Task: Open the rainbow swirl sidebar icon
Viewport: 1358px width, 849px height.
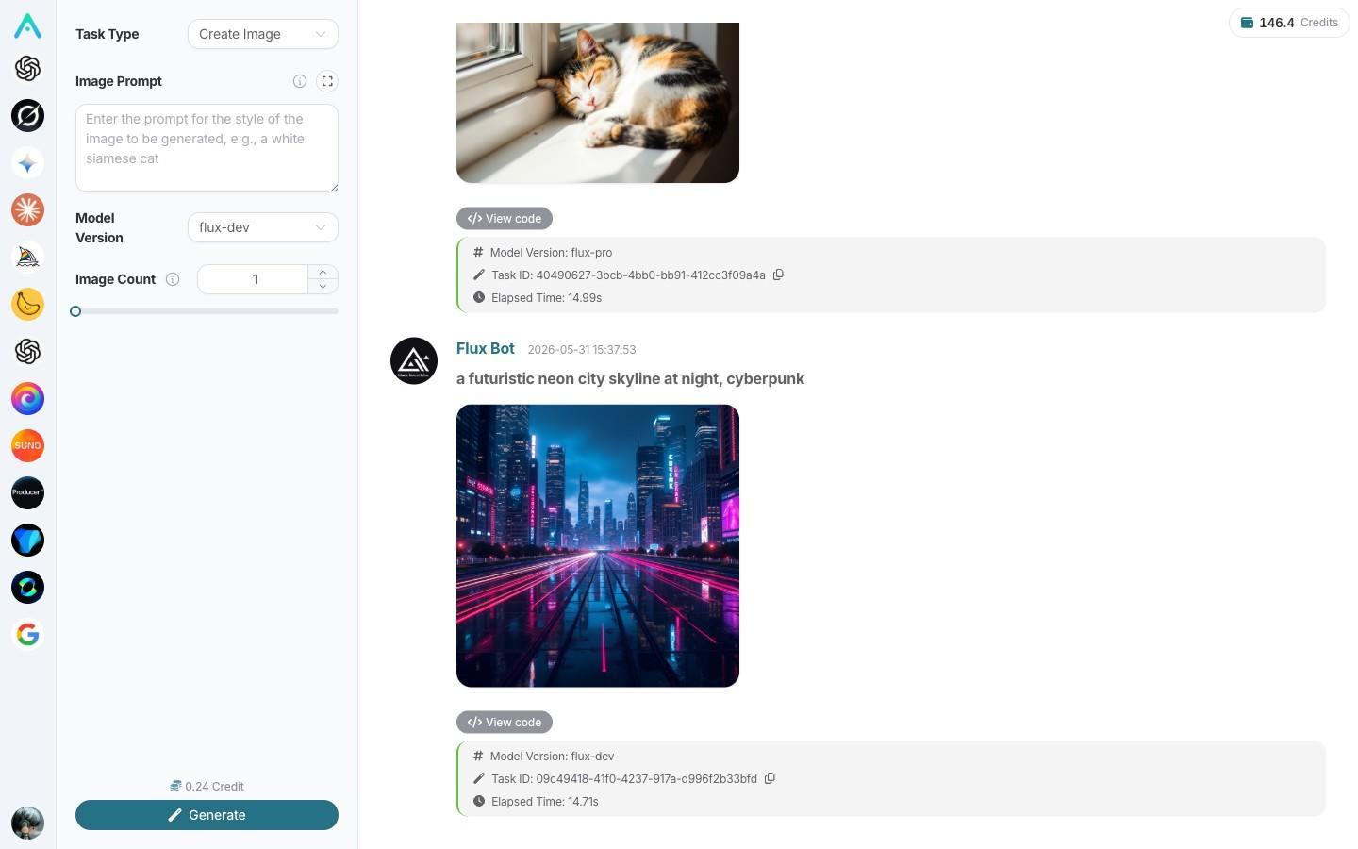Action: 27,398
